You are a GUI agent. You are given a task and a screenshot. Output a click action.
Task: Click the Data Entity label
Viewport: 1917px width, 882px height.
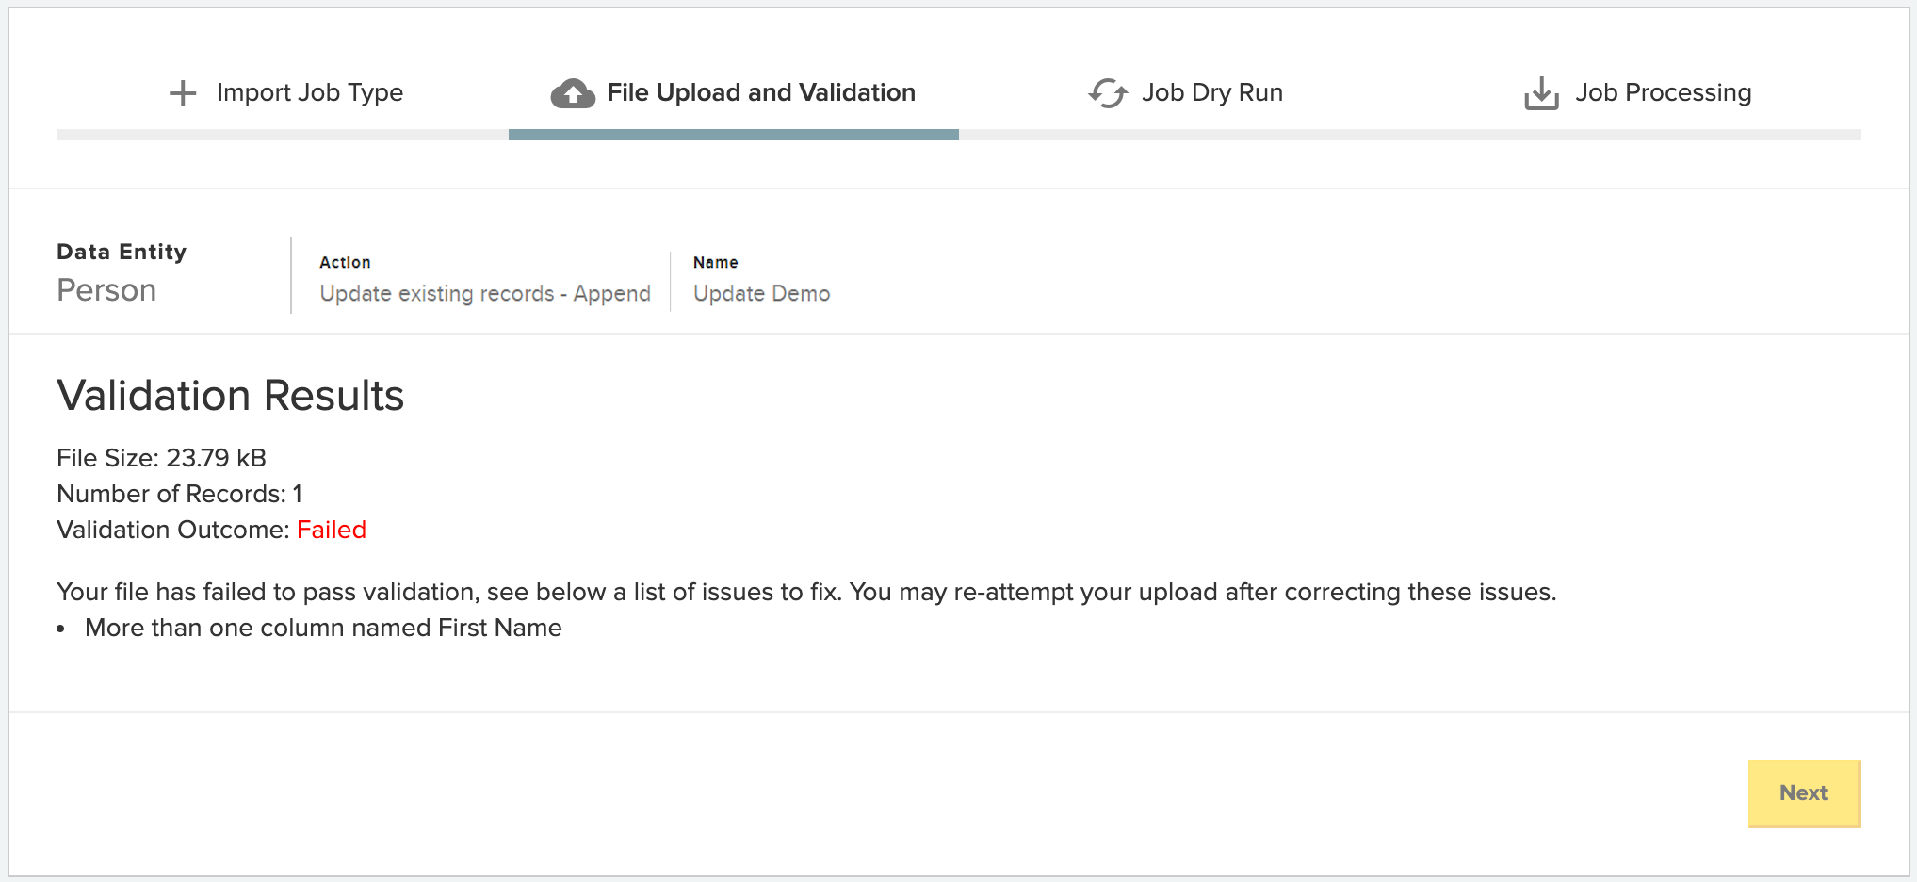click(x=122, y=252)
